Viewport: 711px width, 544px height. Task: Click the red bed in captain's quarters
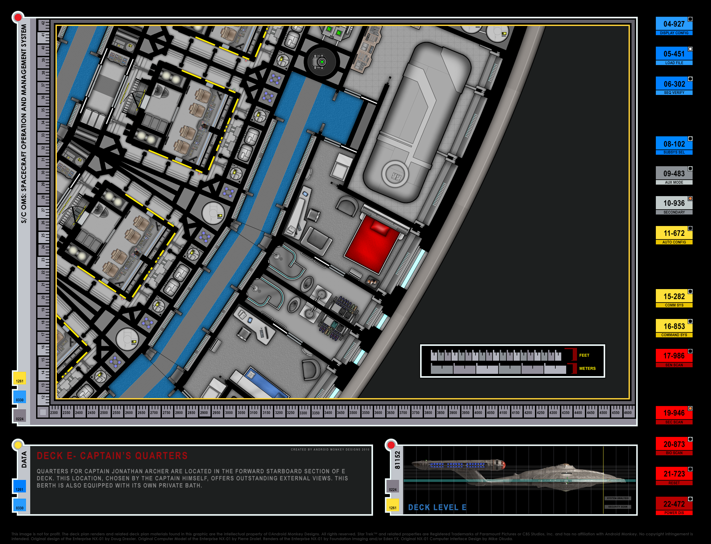(373, 245)
